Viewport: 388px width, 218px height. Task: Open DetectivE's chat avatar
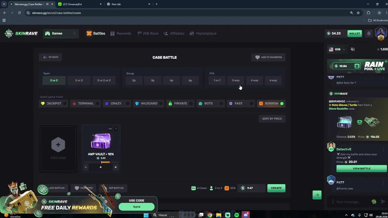(331, 146)
